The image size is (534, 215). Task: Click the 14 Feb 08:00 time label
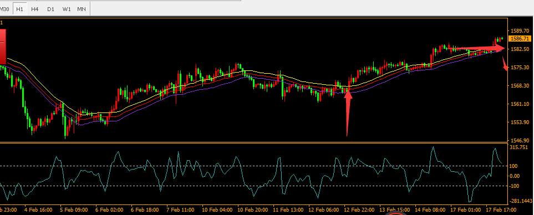click(x=430, y=210)
